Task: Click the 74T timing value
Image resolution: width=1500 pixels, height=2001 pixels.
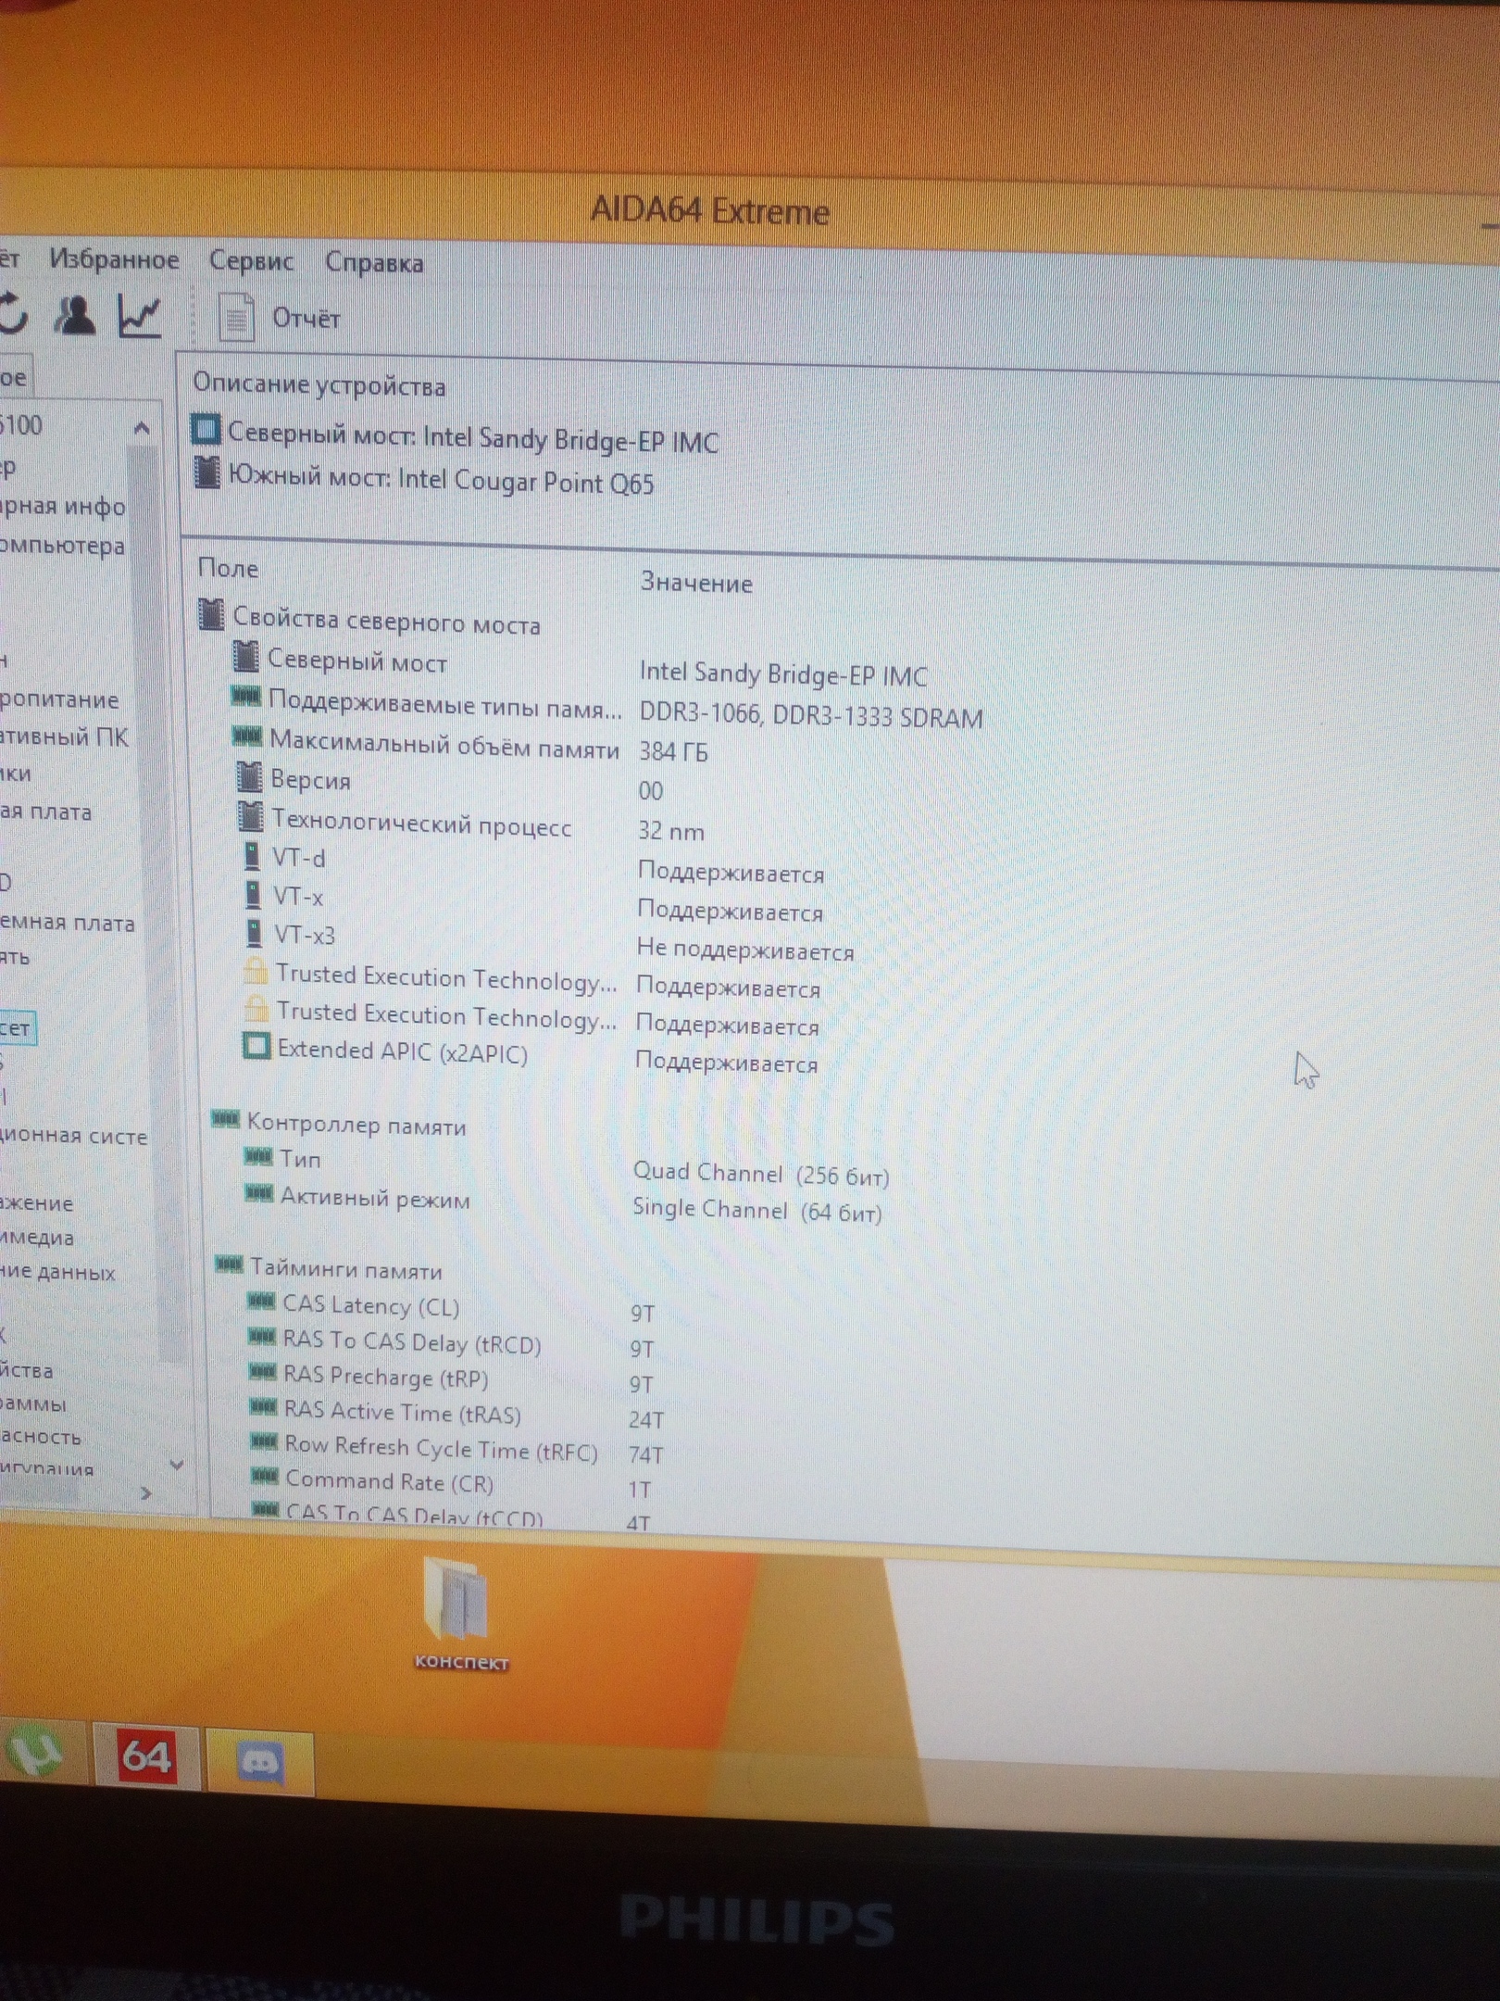Action: (645, 1455)
